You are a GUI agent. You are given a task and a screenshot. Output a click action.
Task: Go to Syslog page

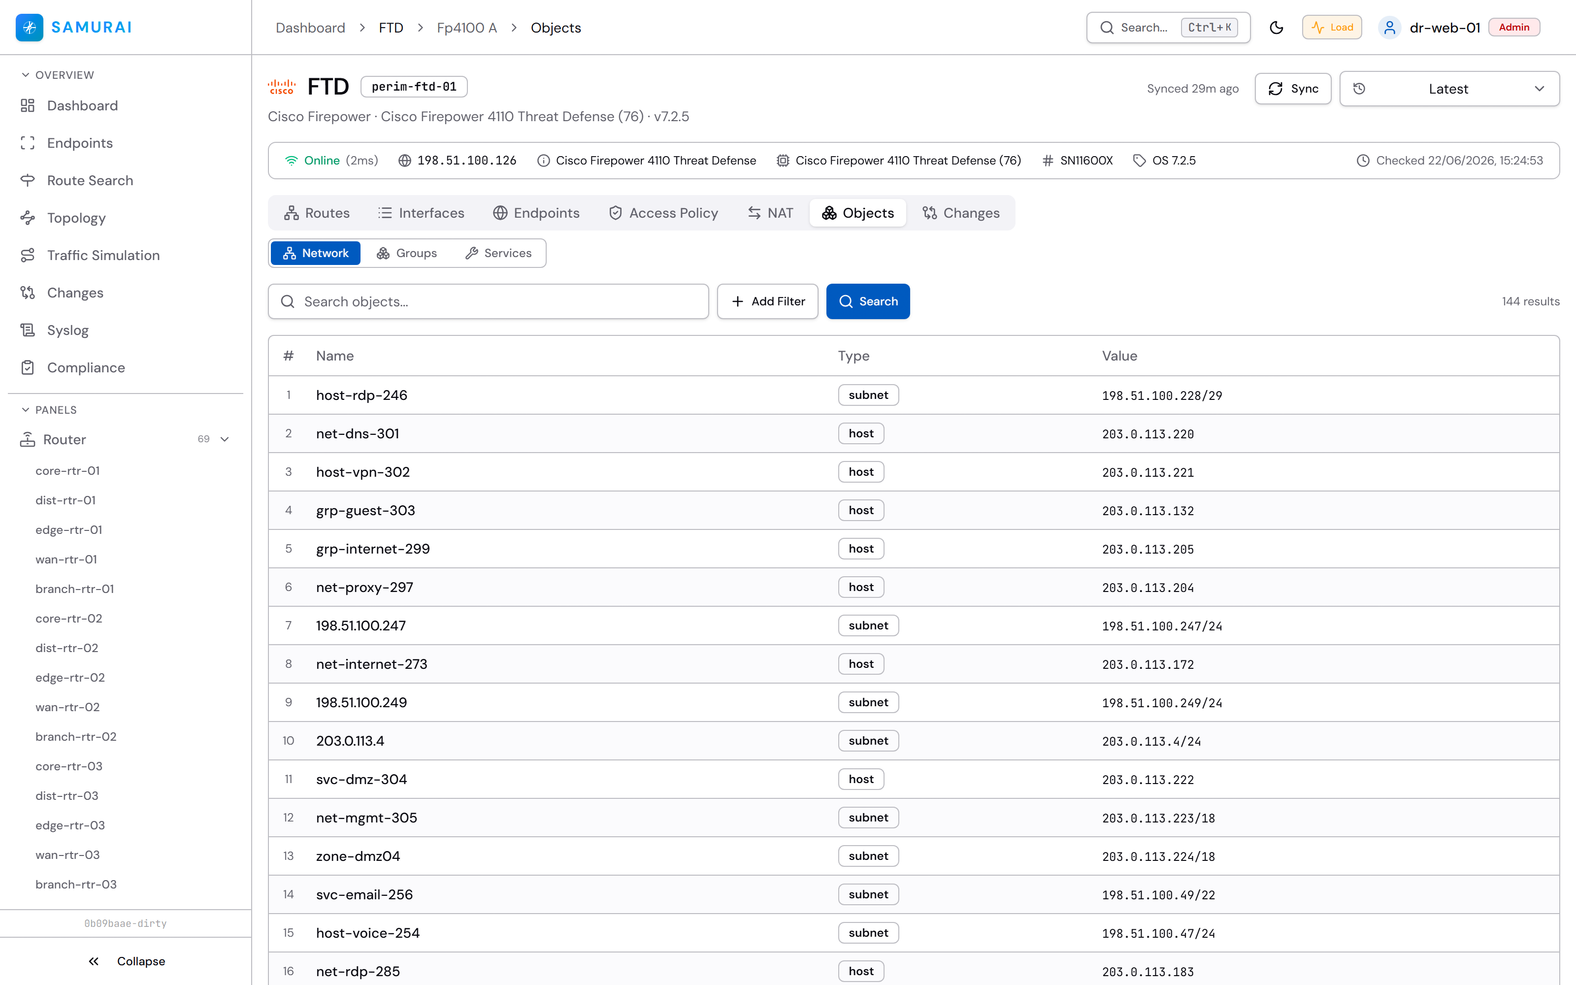pos(68,330)
